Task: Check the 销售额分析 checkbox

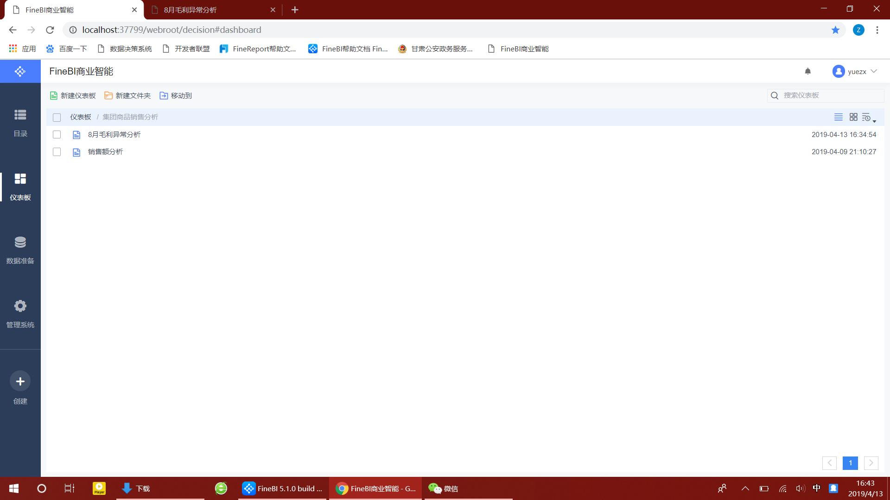Action: tap(57, 152)
